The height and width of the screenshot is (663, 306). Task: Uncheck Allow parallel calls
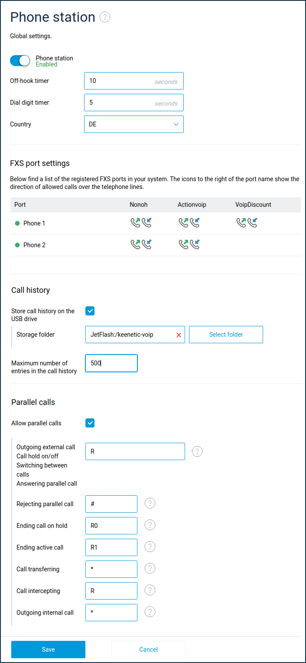coord(90,423)
